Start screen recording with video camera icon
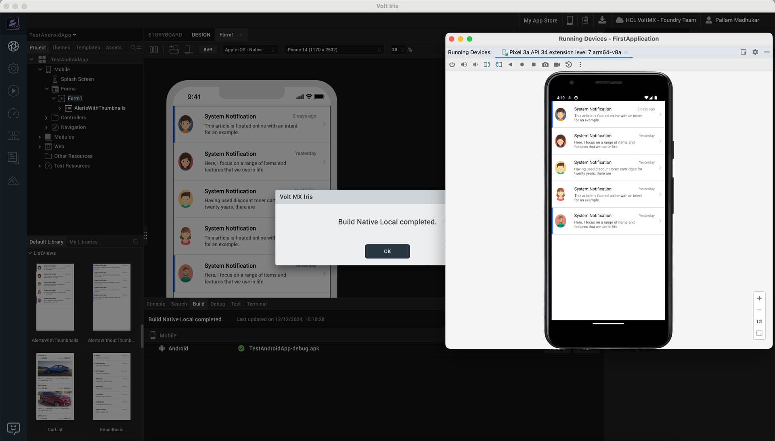Screen dimensions: 775x441 pyautogui.click(x=557, y=64)
